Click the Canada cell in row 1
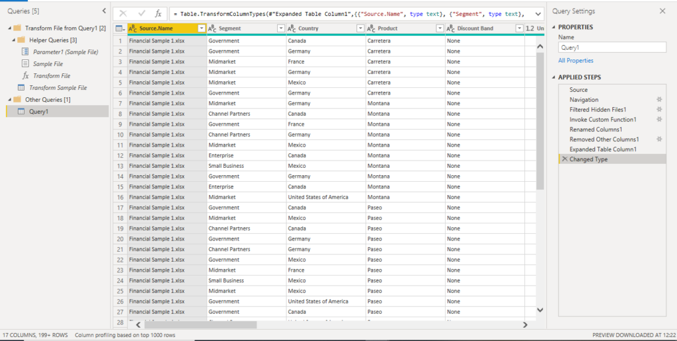Viewport: 677px width, 341px height. [x=326, y=40]
